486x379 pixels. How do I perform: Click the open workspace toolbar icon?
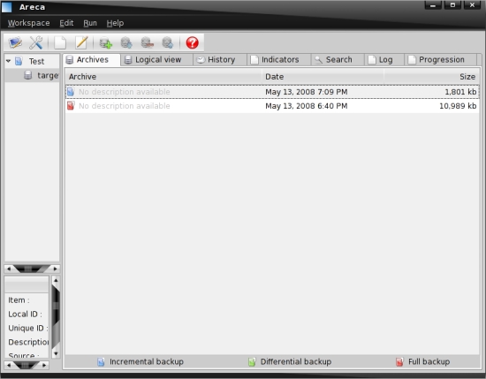click(x=15, y=42)
